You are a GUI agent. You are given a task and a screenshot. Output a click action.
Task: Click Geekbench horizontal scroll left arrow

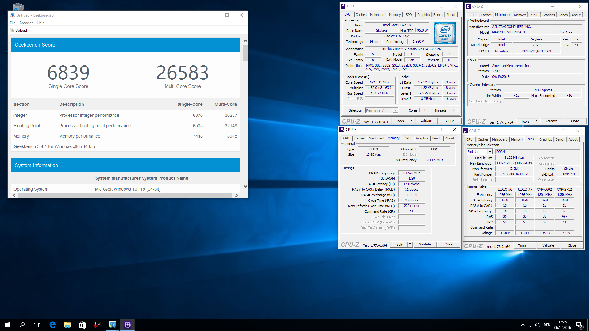click(x=14, y=195)
